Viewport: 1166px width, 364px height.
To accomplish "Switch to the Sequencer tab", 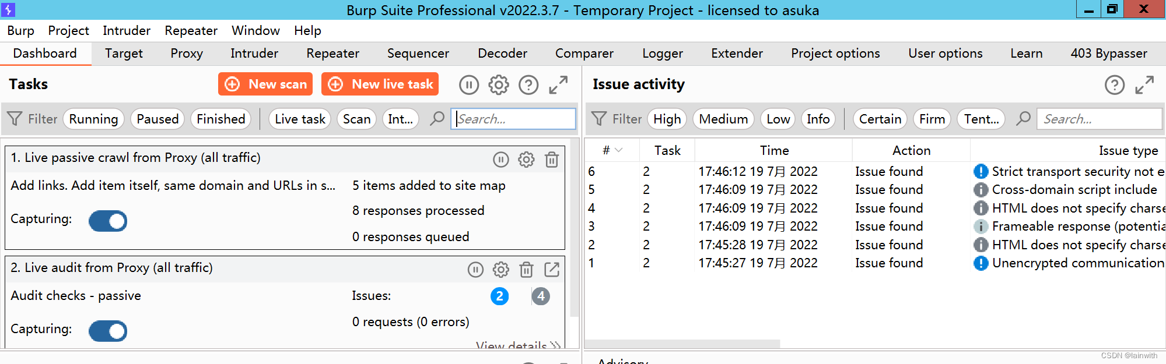I will [x=418, y=54].
